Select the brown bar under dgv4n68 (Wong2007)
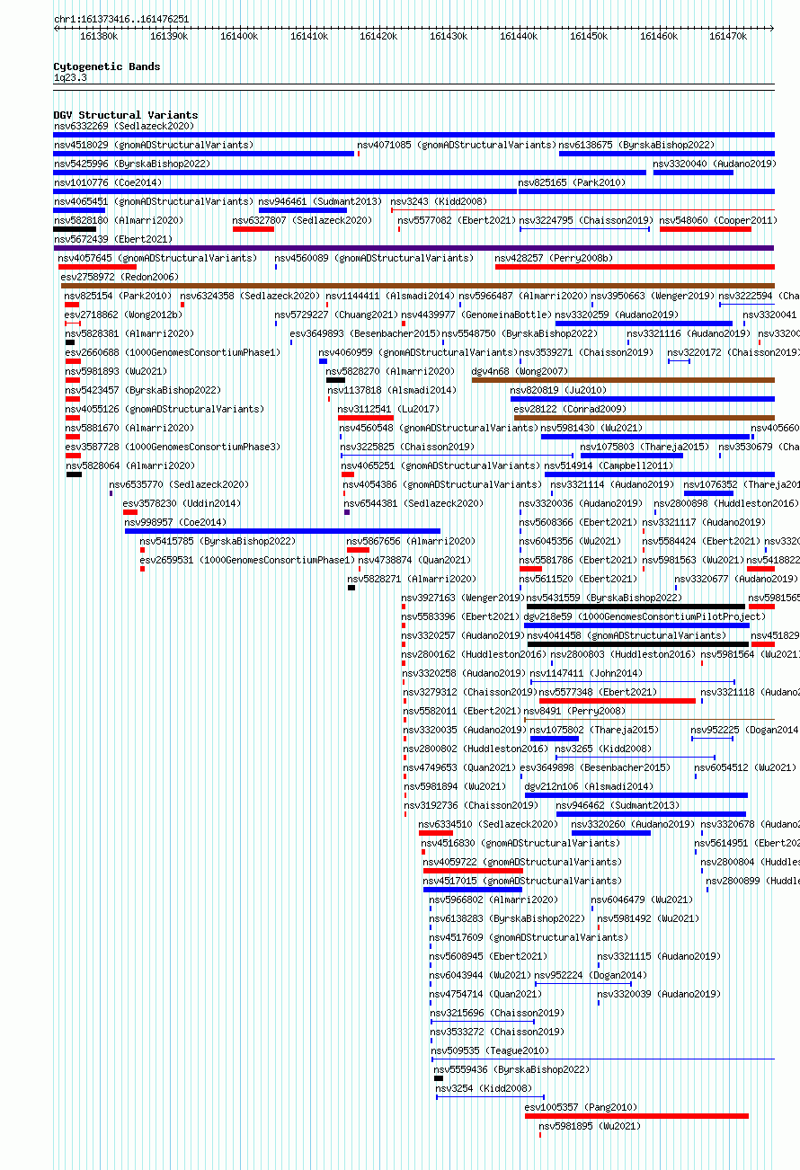 623,380
